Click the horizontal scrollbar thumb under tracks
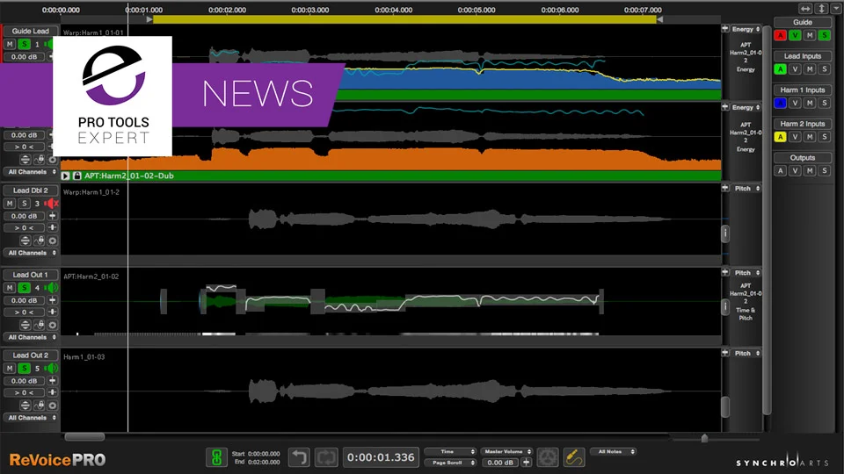This screenshot has width=844, height=474. [84, 437]
